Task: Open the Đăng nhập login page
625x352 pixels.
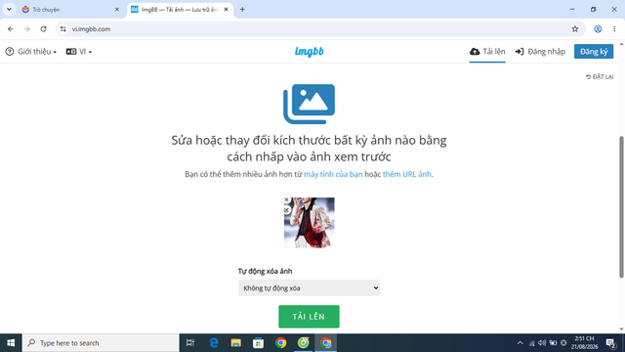Action: pyautogui.click(x=540, y=52)
